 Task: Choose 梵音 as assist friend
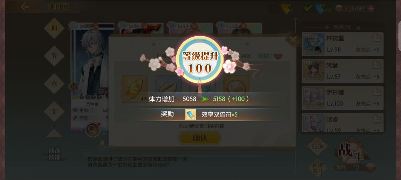coord(343,71)
